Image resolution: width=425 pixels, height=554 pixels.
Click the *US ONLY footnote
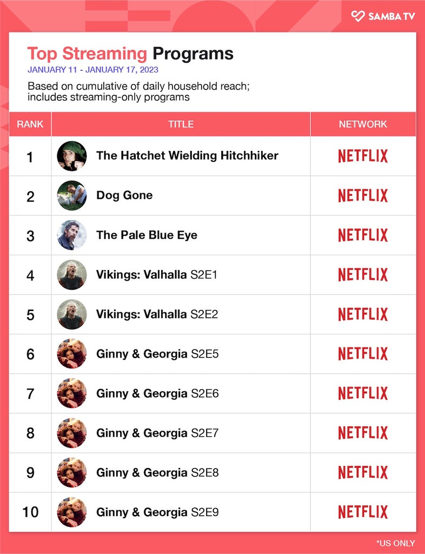point(396,543)
